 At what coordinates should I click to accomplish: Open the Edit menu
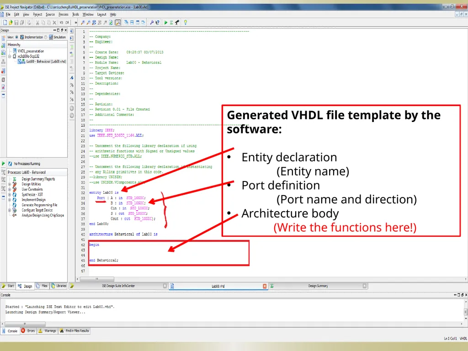(17, 14)
